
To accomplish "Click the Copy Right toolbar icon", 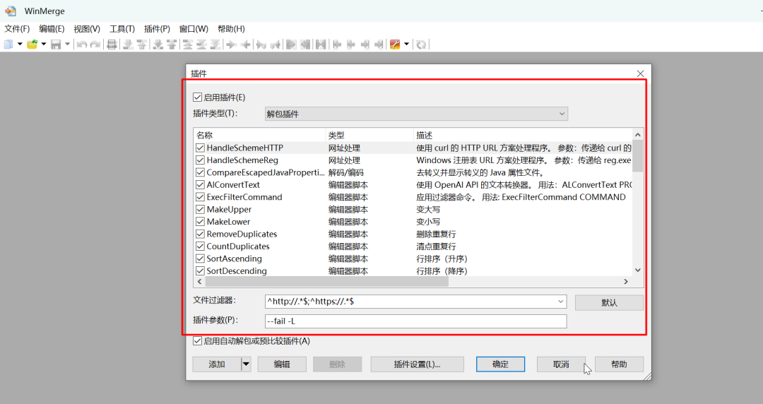I will [x=231, y=44].
